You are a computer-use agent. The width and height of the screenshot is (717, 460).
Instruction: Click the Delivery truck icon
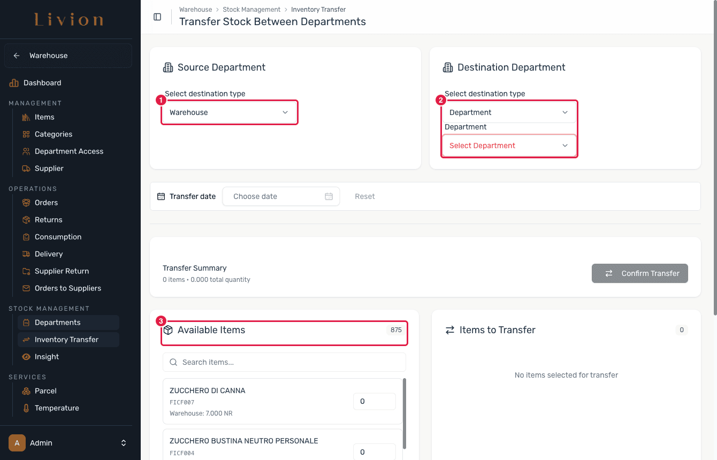pyautogui.click(x=26, y=254)
